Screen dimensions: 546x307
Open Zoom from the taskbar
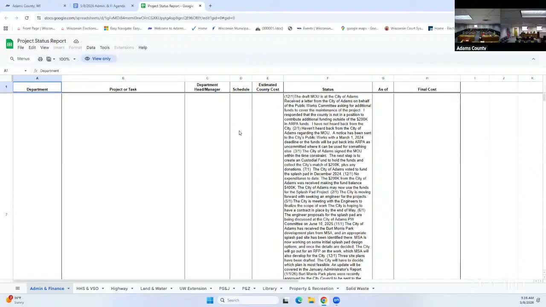[337, 300]
